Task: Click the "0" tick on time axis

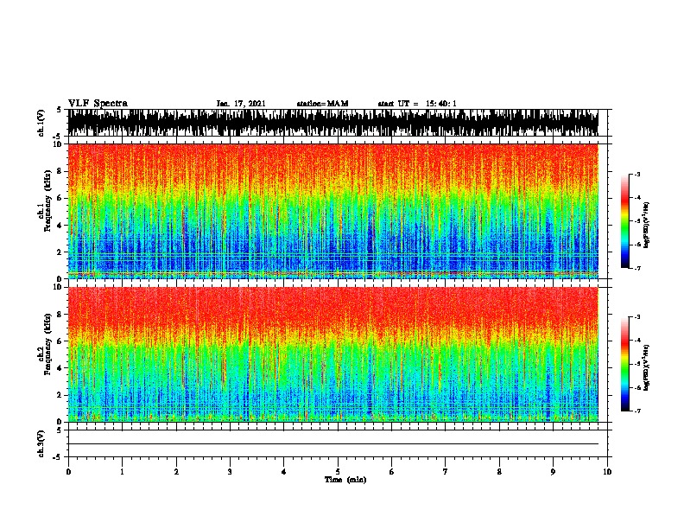Action: 68,471
